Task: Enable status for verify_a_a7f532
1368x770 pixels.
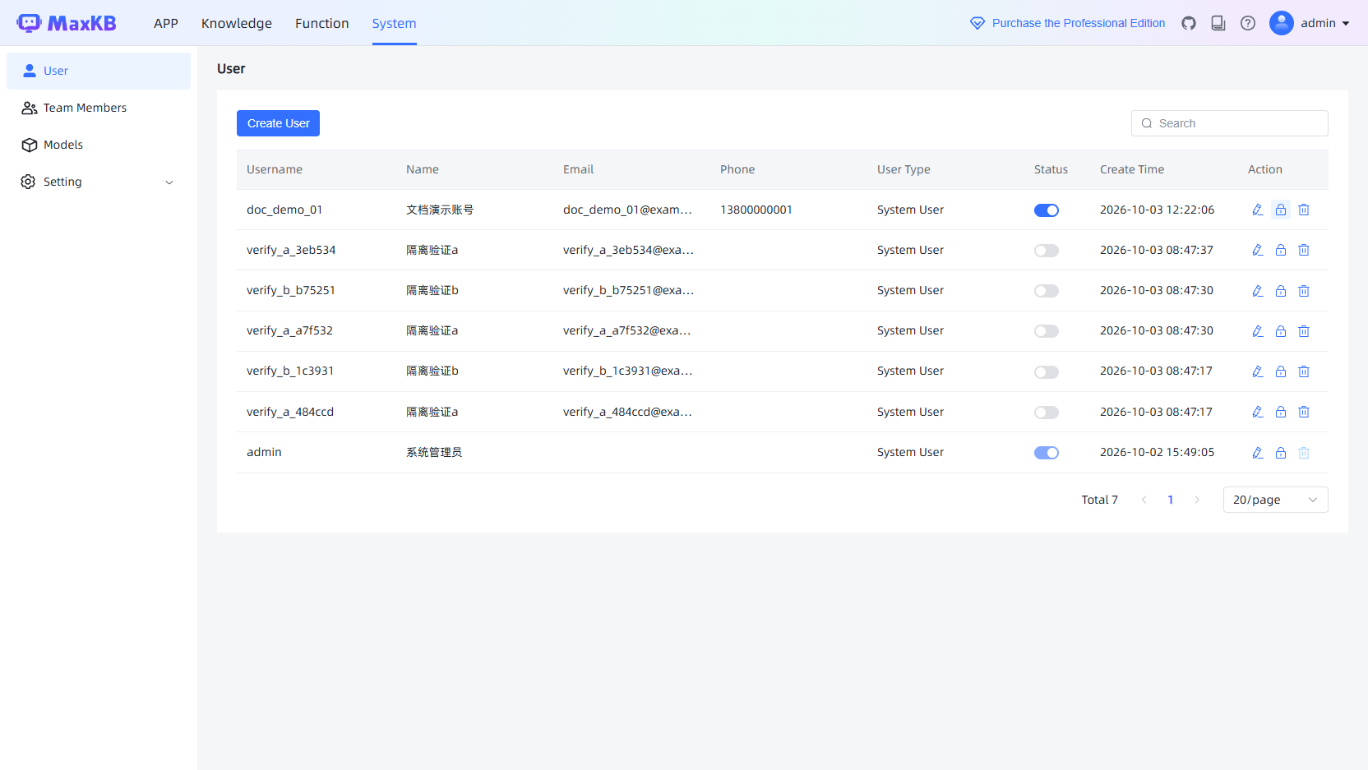Action: pyautogui.click(x=1047, y=331)
